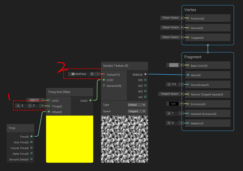The width and height of the screenshot is (243, 171).
Task: Click the Sample Texture 2D hex preview
Action: pos(124,139)
